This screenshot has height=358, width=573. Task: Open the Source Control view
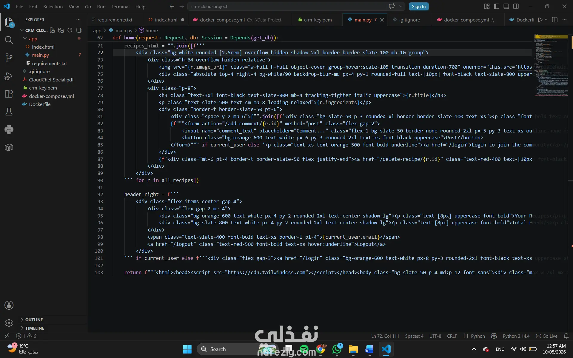(x=9, y=58)
